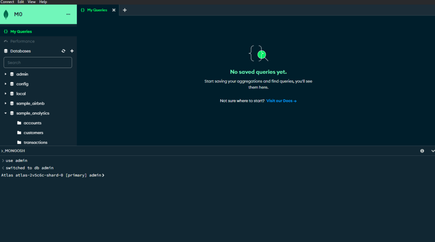The width and height of the screenshot is (435, 242).
Task: Click the MongoDB leaf logo icon
Action: 6,14
